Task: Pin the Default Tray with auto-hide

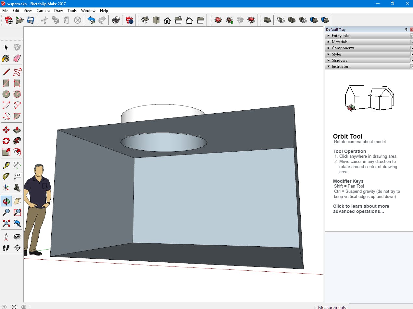Action: pos(406,30)
